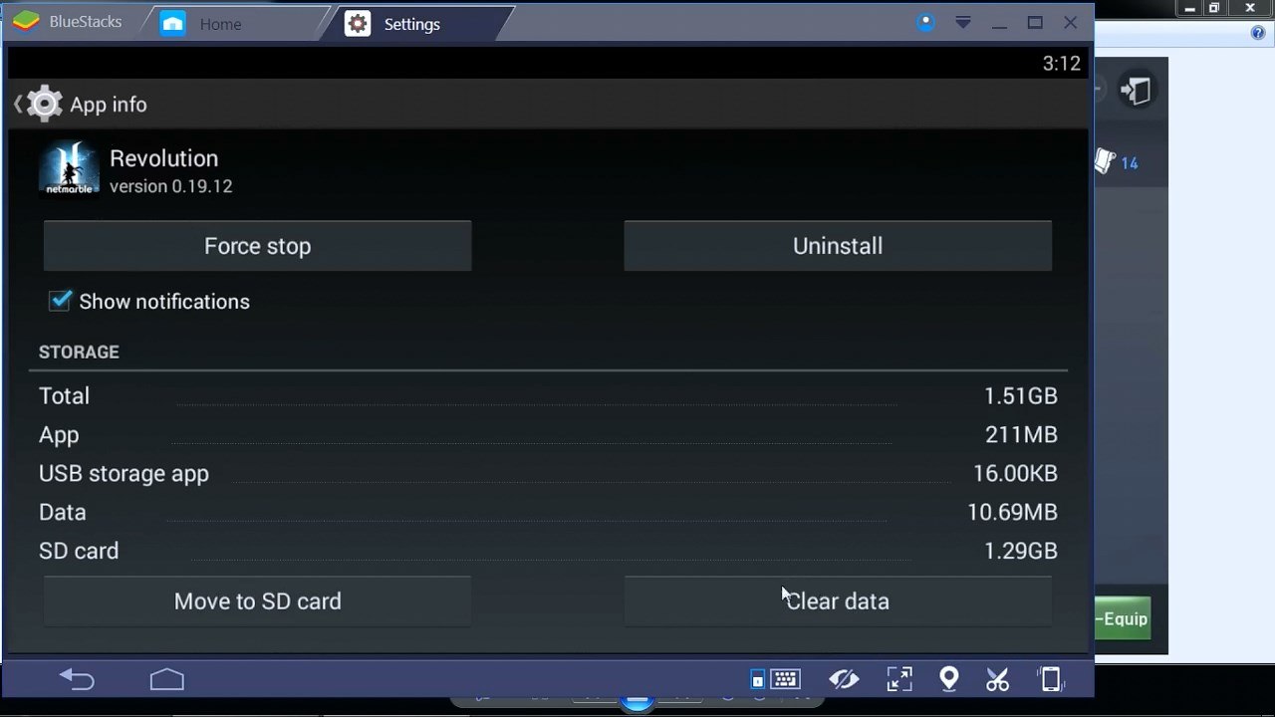Screen dimensions: 1275x717
Task: Uncheck Show notifications checkbox
Action: [x=61, y=301]
